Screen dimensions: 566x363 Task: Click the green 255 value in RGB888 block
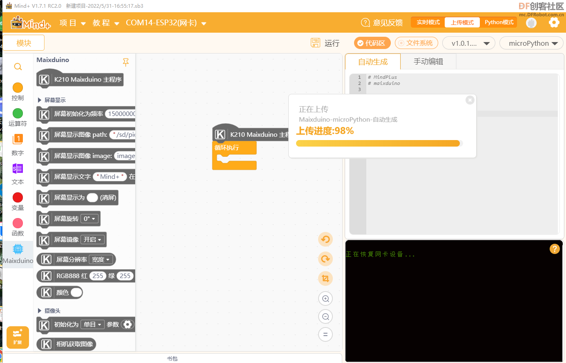point(125,276)
